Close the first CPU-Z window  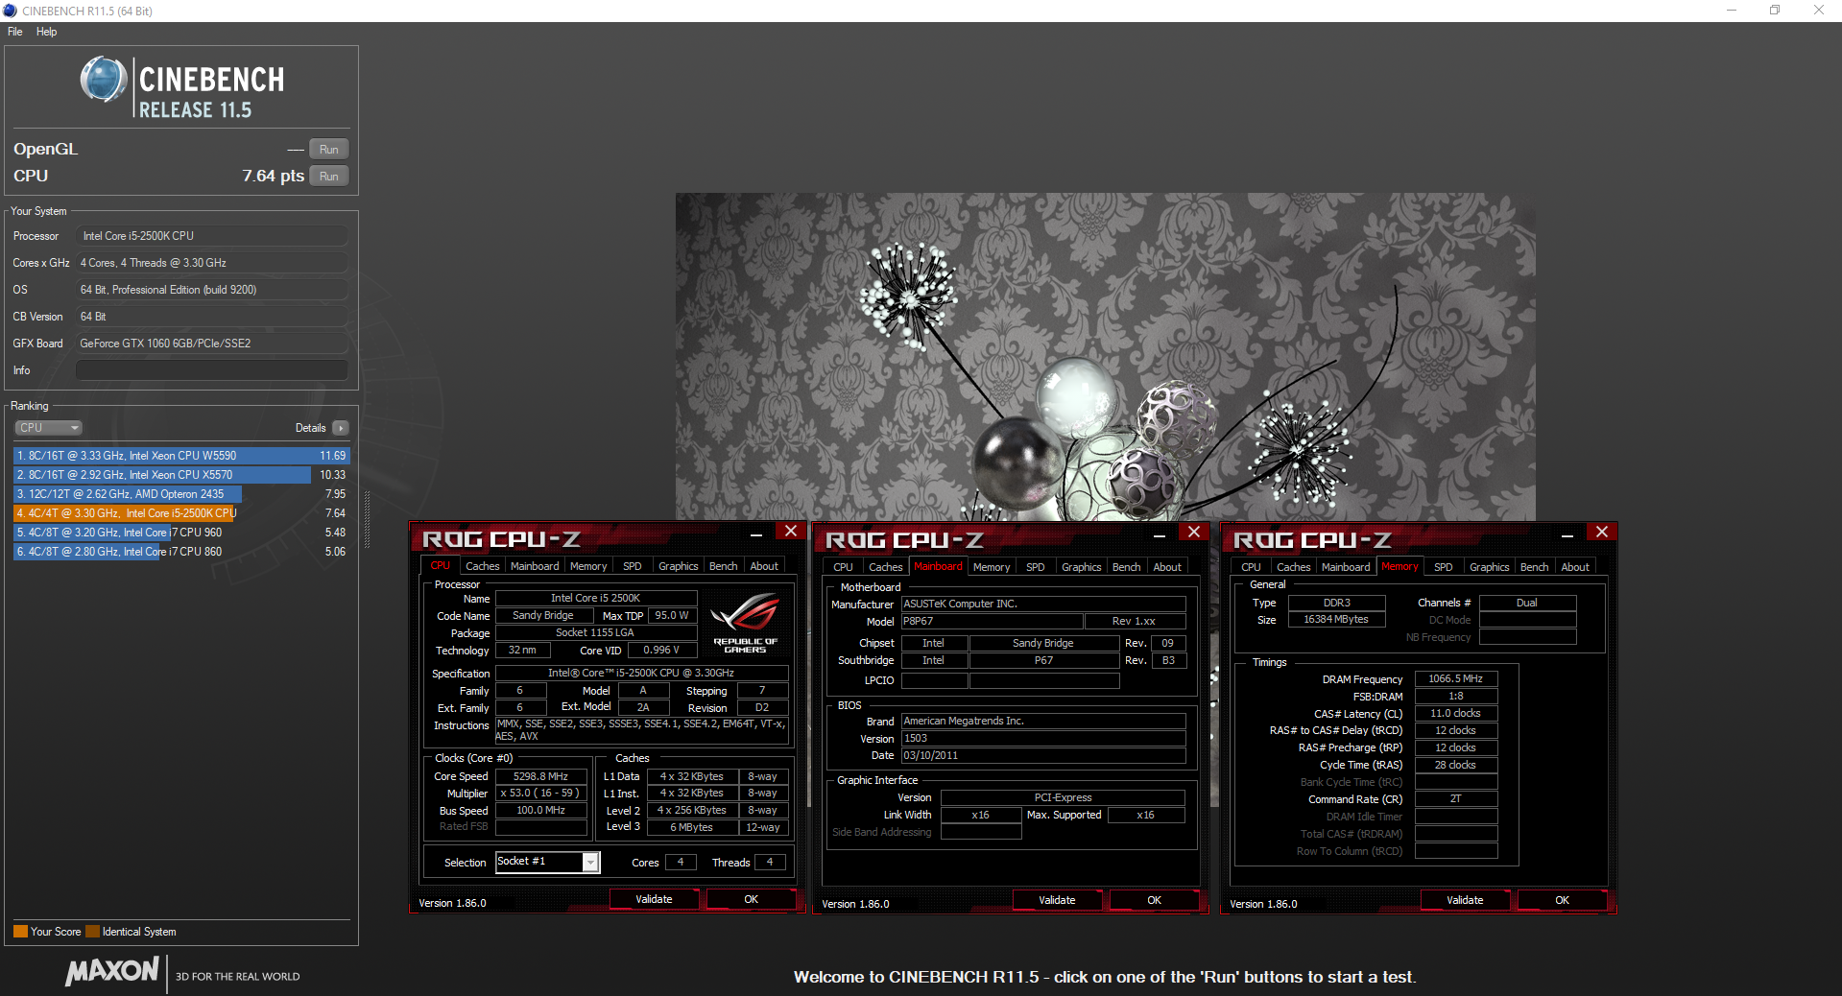(790, 532)
